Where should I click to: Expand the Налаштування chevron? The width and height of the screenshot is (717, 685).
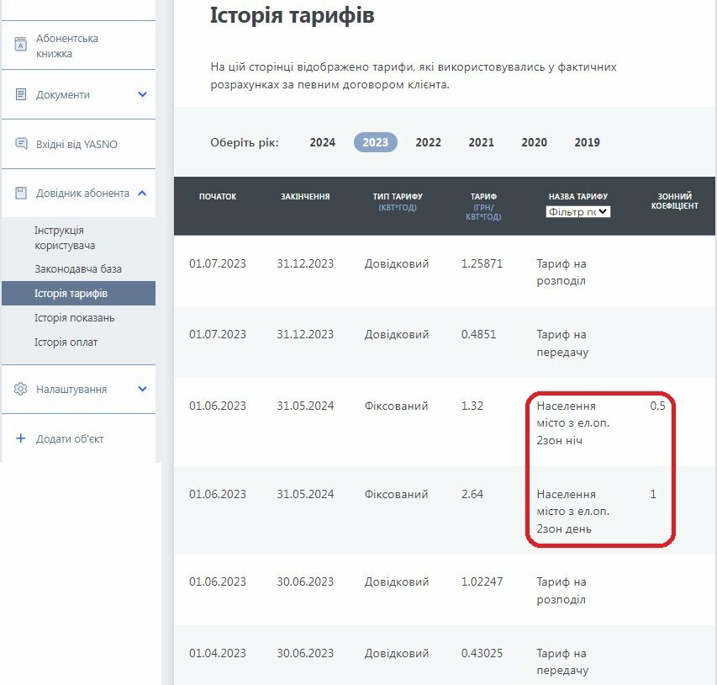pyautogui.click(x=142, y=389)
